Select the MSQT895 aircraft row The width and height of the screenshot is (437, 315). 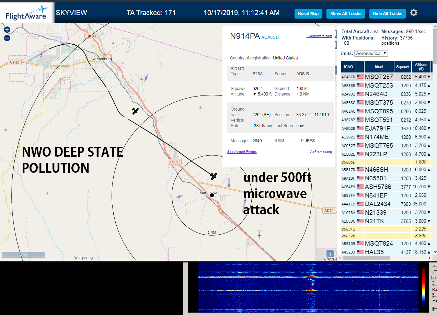pos(386,111)
